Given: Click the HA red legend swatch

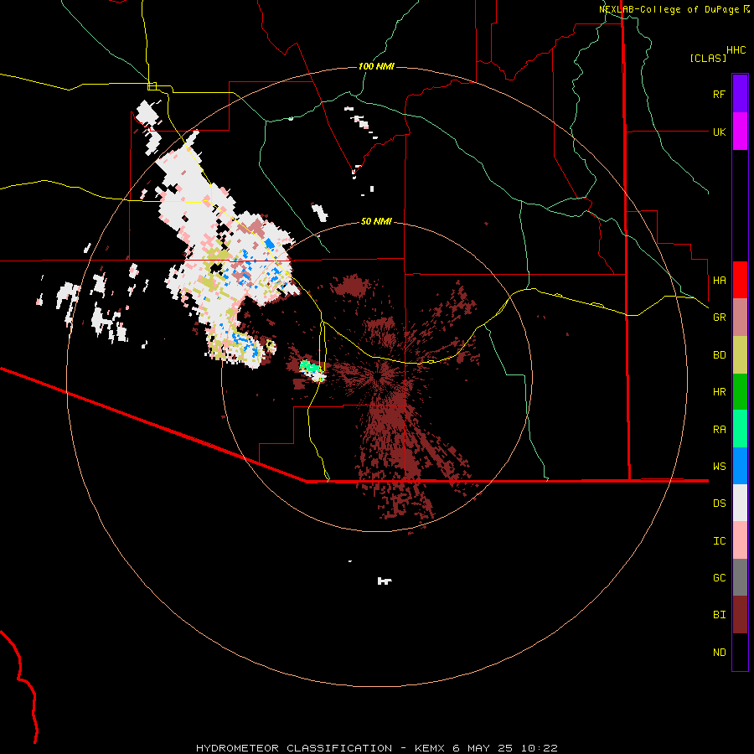Looking at the screenshot, I should [x=740, y=280].
